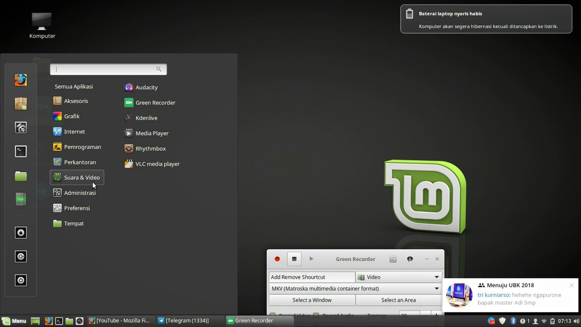The height and width of the screenshot is (327, 581).
Task: Click the notifications counter tray icon
Action: [x=525, y=321]
